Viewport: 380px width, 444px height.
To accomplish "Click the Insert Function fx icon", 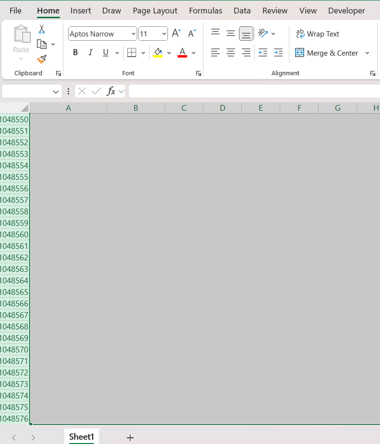I will coord(111,91).
